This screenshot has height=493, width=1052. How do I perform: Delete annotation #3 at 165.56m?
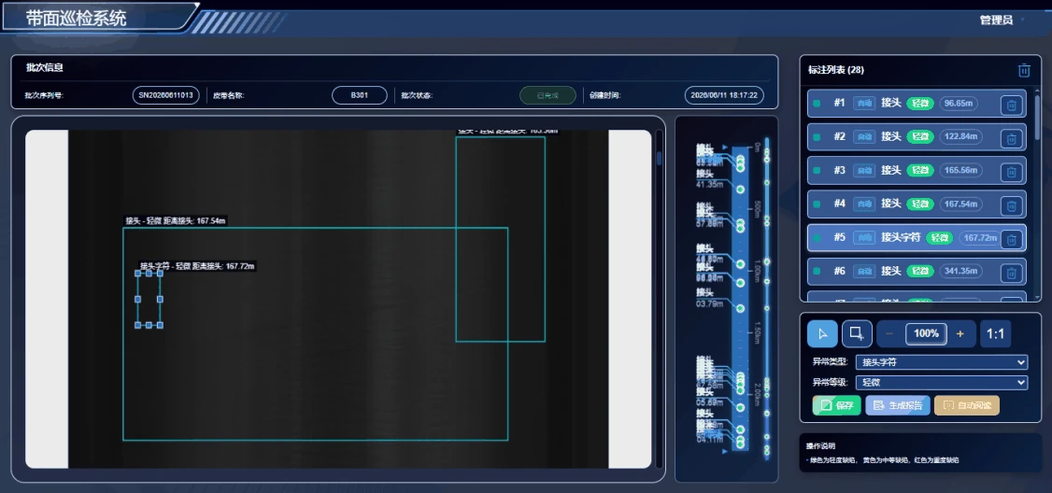1012,172
